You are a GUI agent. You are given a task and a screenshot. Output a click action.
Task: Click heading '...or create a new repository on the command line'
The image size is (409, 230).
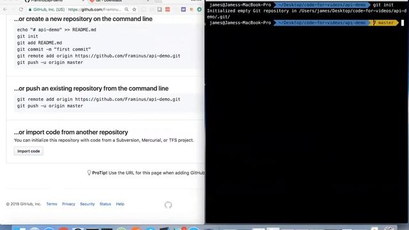(83, 19)
